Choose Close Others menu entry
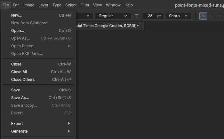224x139 pixels. point(38,80)
